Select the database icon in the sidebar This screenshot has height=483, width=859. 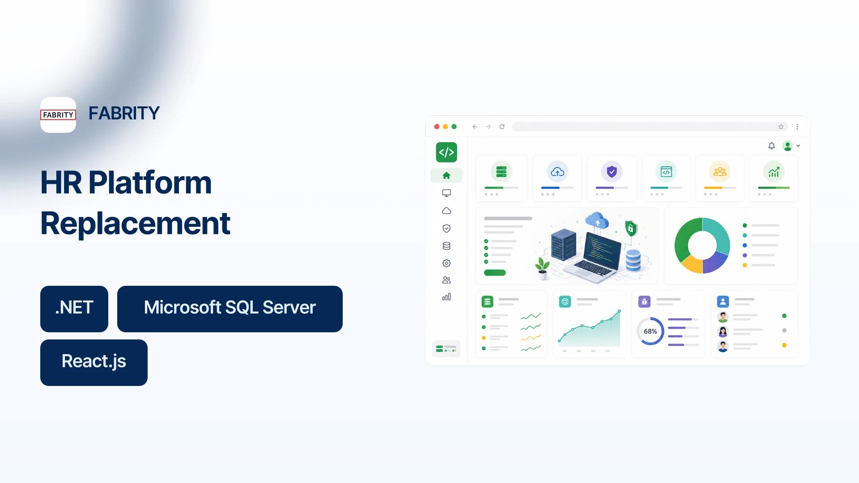point(447,246)
